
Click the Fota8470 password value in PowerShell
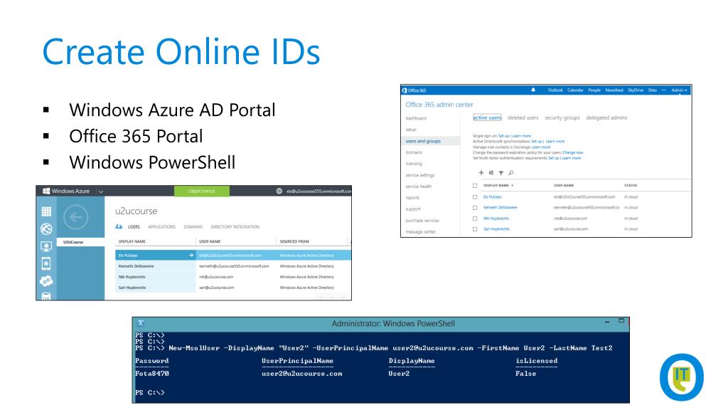tap(152, 373)
